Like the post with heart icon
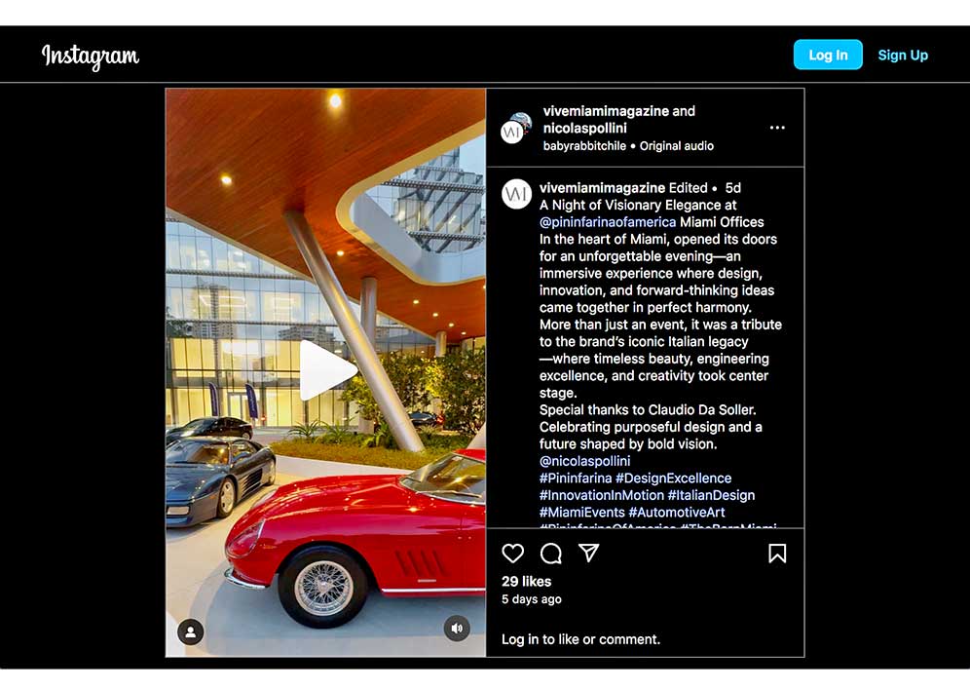 pyautogui.click(x=513, y=553)
